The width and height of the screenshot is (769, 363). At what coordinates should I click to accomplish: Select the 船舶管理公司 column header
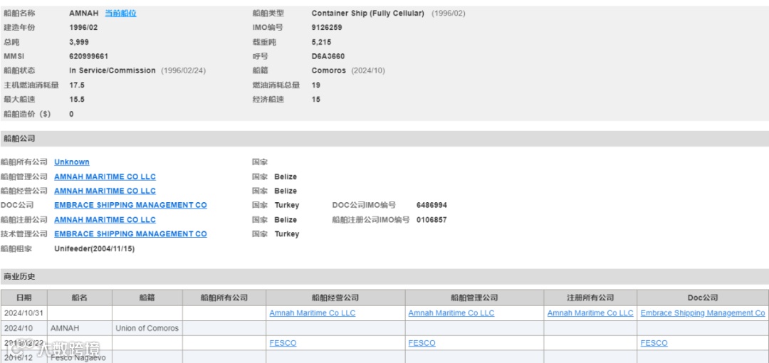click(474, 298)
